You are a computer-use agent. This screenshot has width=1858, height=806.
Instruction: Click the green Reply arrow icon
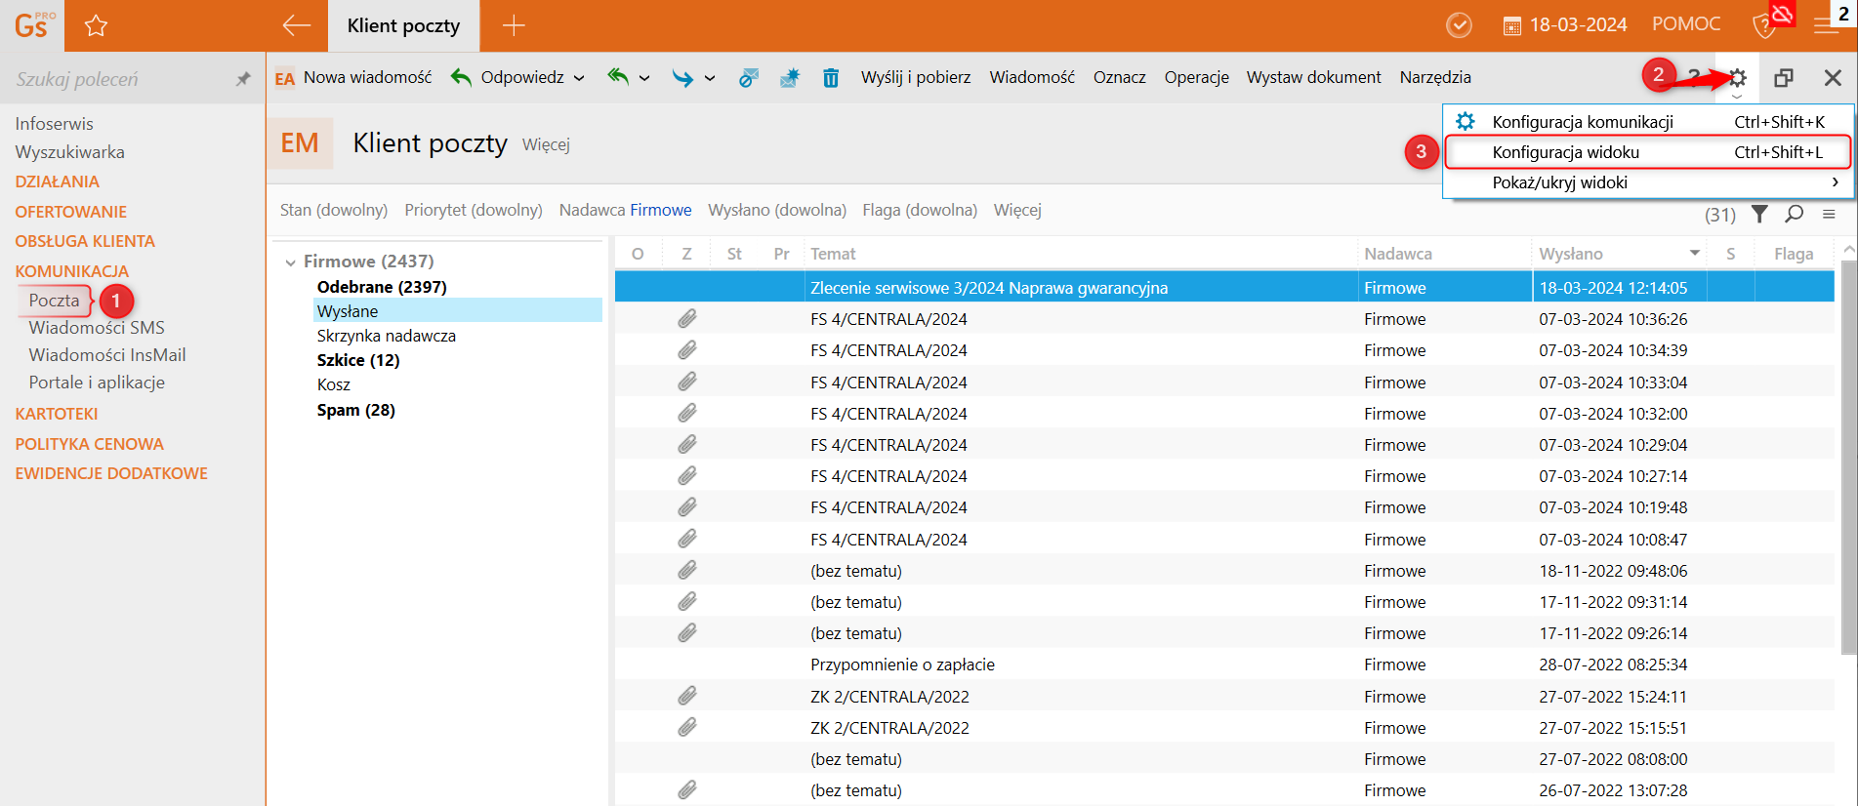[x=461, y=77]
